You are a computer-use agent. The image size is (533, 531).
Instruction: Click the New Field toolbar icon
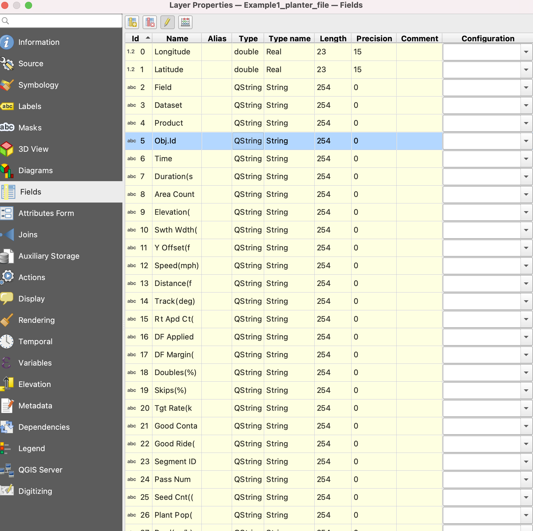tap(132, 22)
